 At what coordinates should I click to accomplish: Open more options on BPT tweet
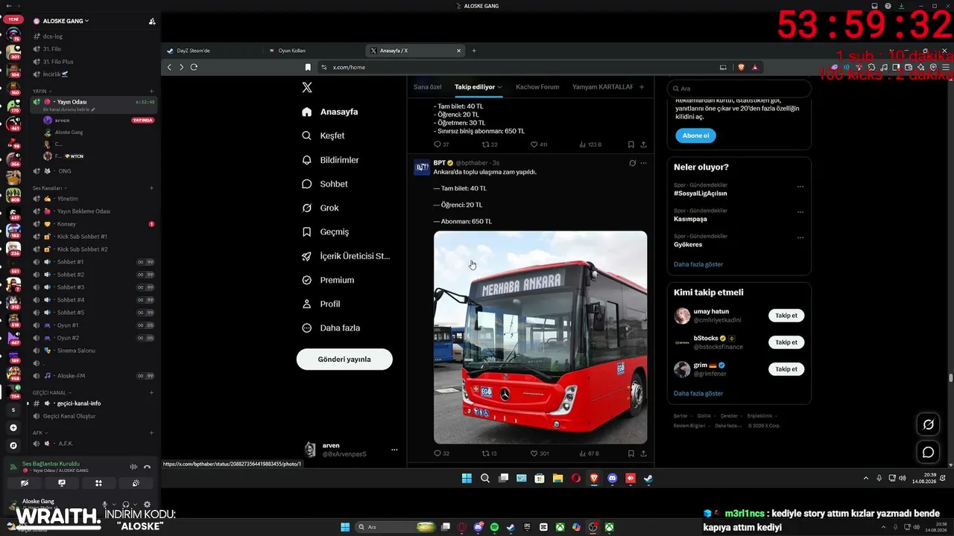click(643, 163)
